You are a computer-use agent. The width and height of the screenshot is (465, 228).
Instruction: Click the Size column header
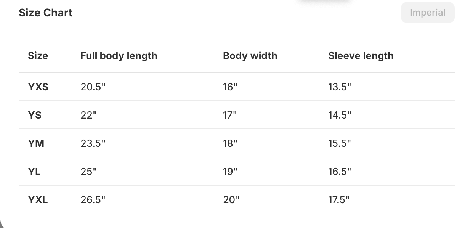point(38,56)
